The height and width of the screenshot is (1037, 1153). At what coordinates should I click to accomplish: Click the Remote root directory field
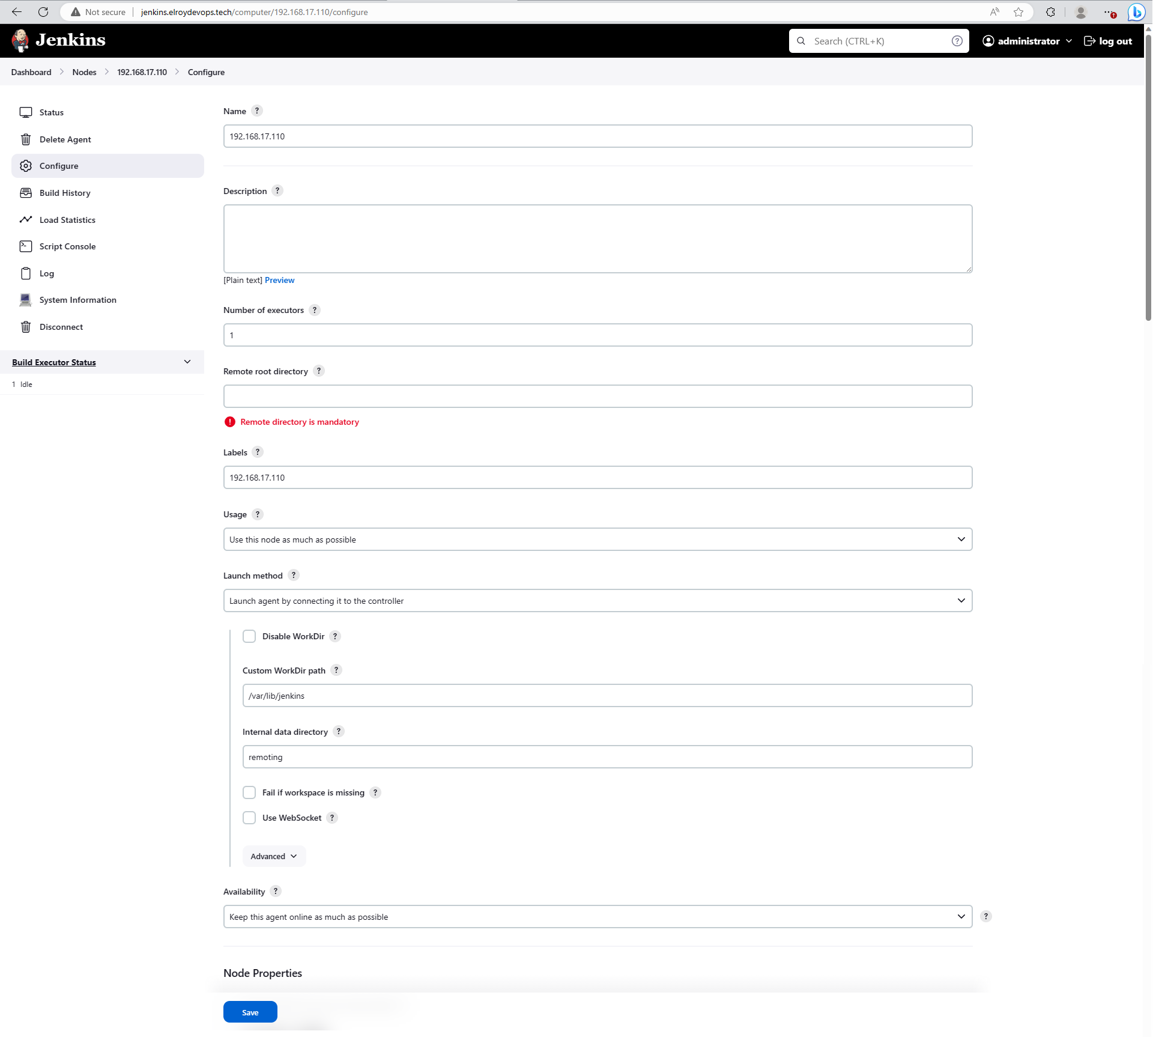click(598, 397)
